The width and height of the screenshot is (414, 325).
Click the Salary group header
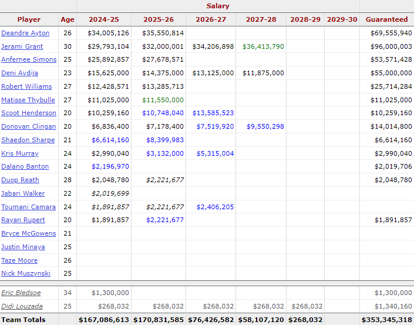[x=218, y=6]
